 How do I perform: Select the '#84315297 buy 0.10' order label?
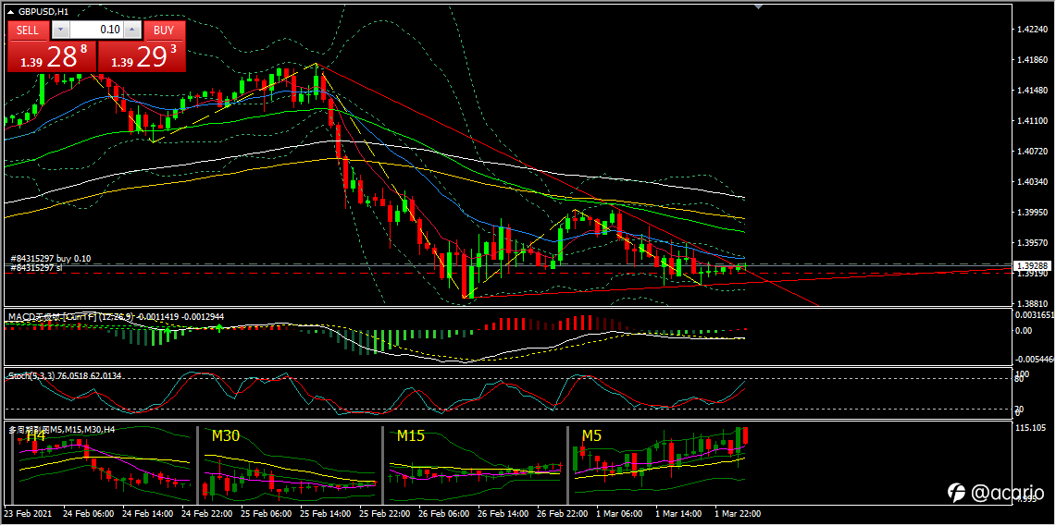[51, 258]
